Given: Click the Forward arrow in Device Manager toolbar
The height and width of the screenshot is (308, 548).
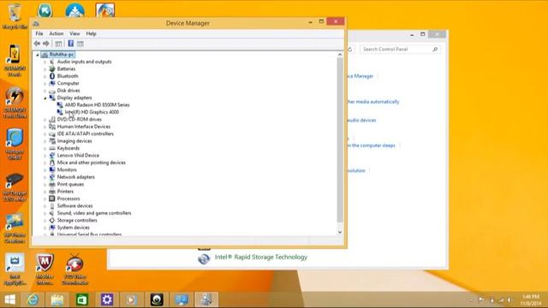Looking at the screenshot, I should click(x=45, y=44).
